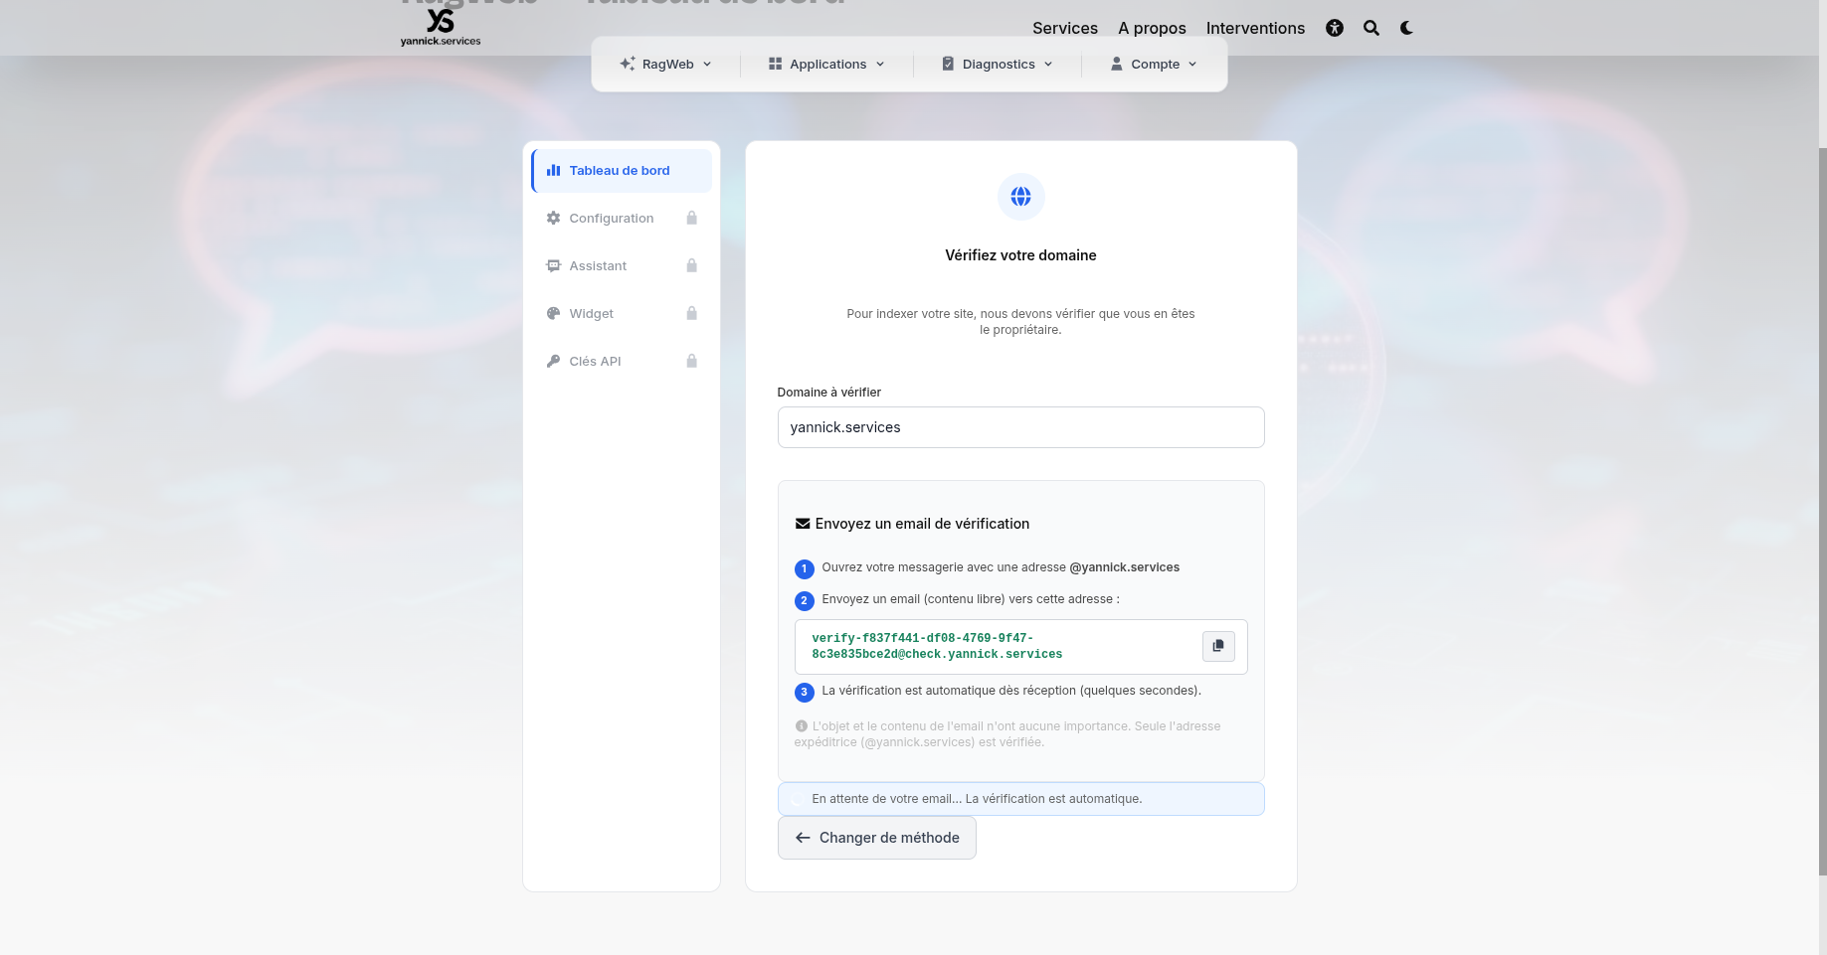
Task: Click the yannick.services logo
Action: (x=441, y=27)
